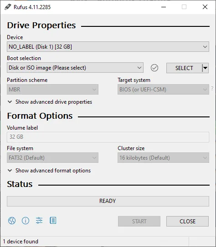Click the checksum checkmark icon
The width and height of the screenshot is (216, 247).
point(154,68)
